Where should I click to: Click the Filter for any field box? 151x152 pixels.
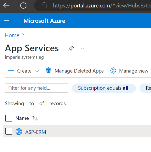[37, 88]
